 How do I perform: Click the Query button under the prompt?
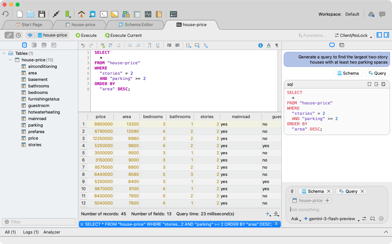[x=377, y=73]
